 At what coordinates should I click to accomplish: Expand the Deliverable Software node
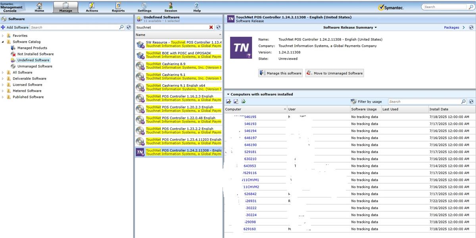(x=3, y=79)
